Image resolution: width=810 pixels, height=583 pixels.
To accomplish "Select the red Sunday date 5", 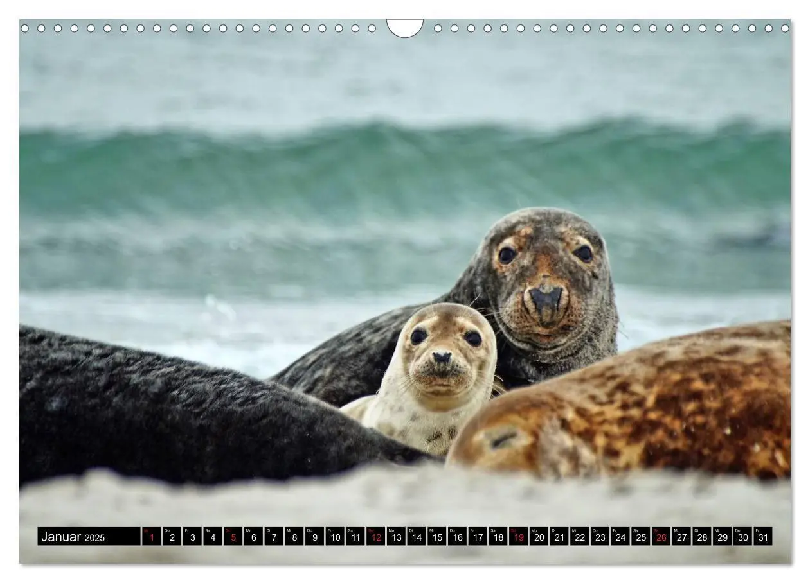I will pos(233,537).
